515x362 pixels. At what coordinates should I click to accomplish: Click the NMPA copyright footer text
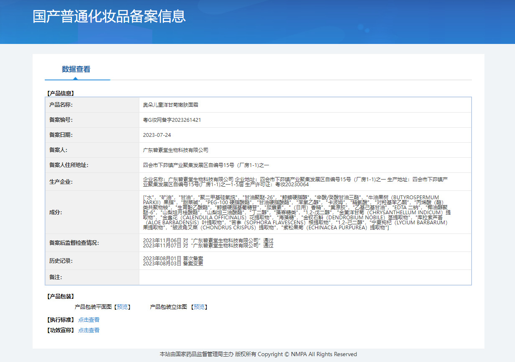click(x=258, y=354)
